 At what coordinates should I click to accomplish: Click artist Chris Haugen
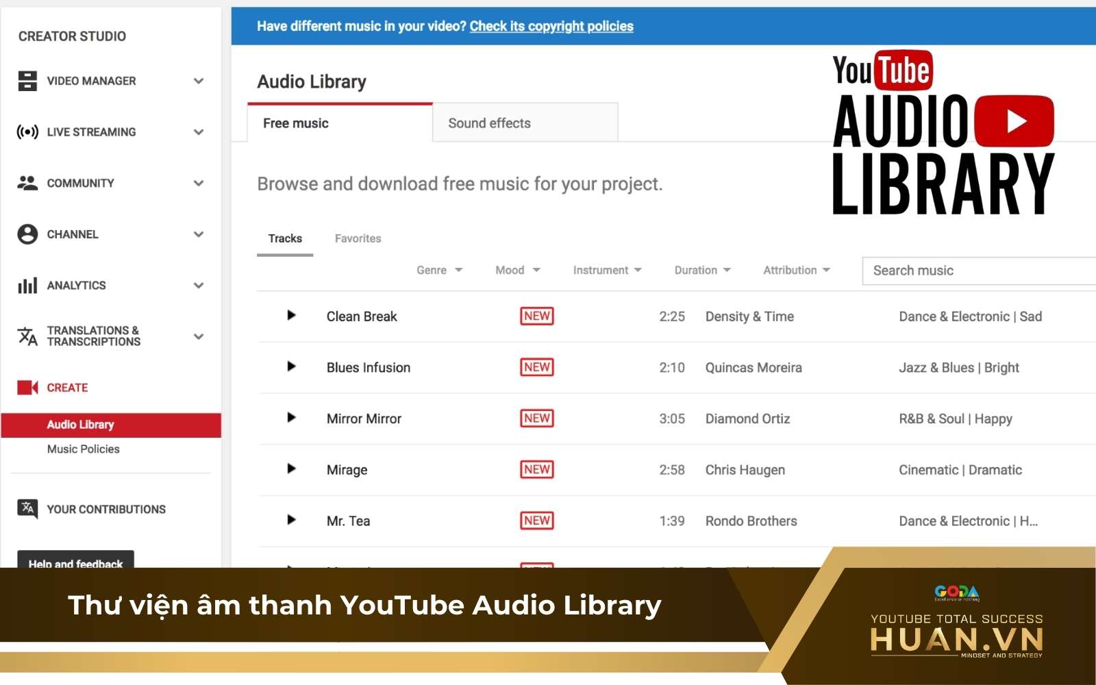[745, 470]
